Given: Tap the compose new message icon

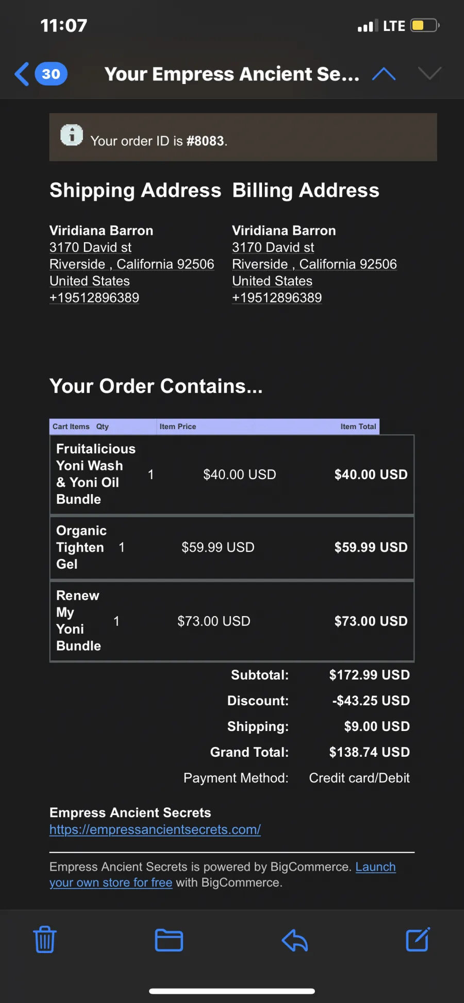Looking at the screenshot, I should click(x=418, y=939).
